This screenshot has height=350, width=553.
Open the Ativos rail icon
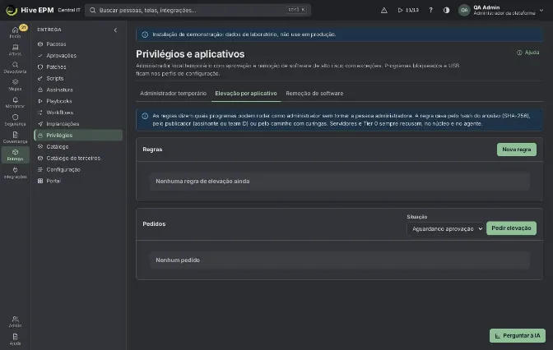point(15,49)
